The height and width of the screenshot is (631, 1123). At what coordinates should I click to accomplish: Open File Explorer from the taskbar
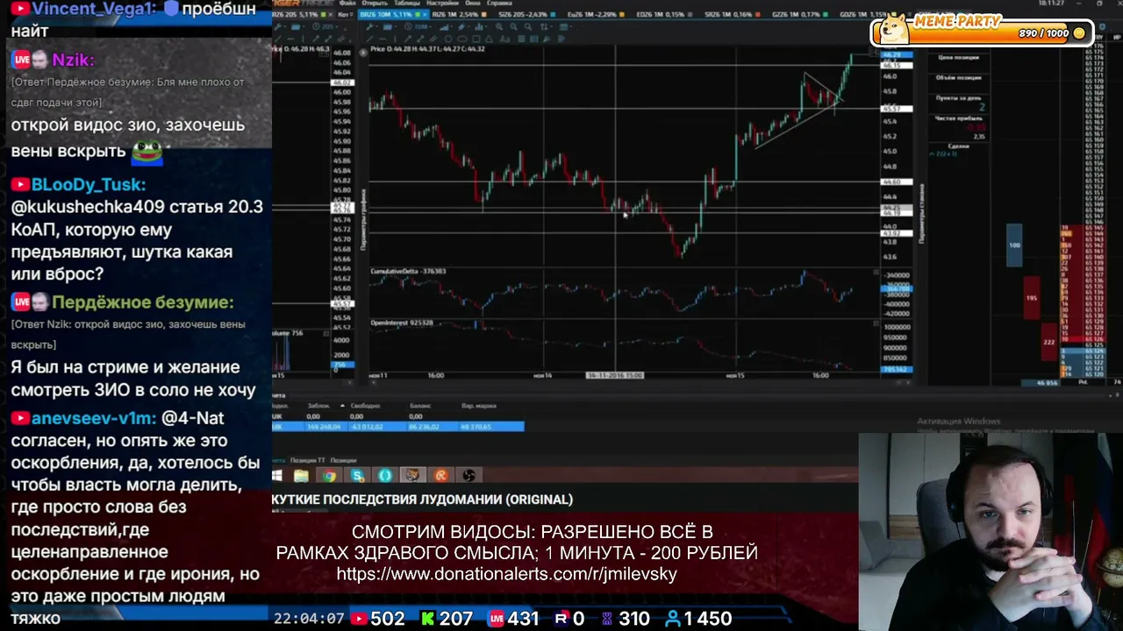[x=301, y=475]
